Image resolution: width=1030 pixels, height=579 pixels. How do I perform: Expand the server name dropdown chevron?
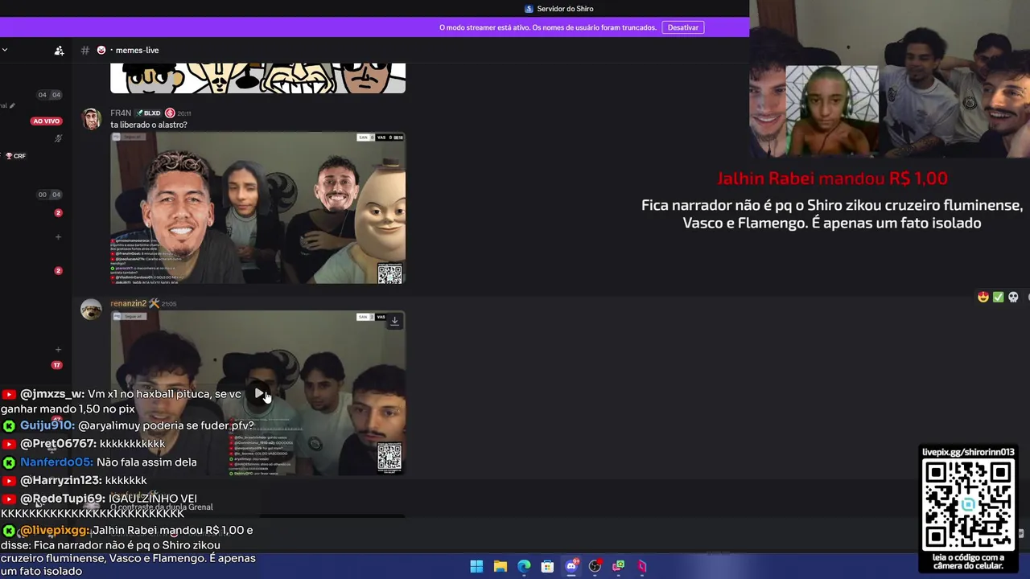[5, 50]
